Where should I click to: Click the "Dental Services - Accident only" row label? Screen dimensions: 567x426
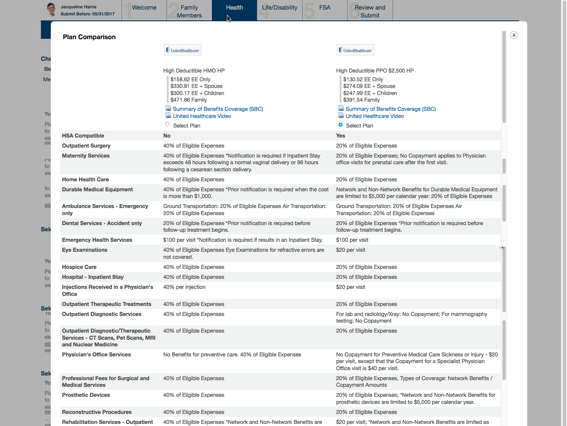coord(102,223)
